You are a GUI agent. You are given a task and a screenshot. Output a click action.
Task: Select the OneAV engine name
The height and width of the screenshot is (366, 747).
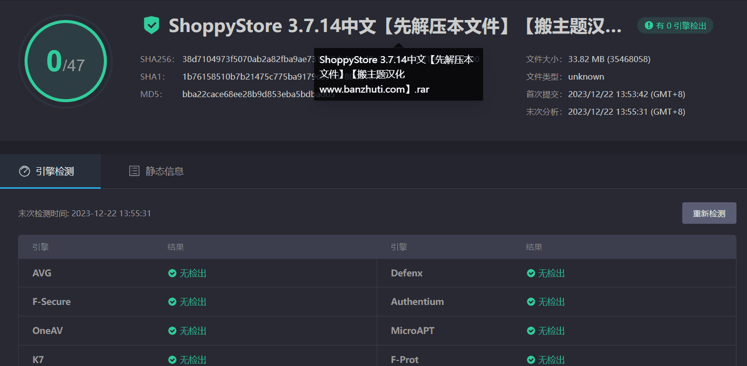tap(48, 331)
